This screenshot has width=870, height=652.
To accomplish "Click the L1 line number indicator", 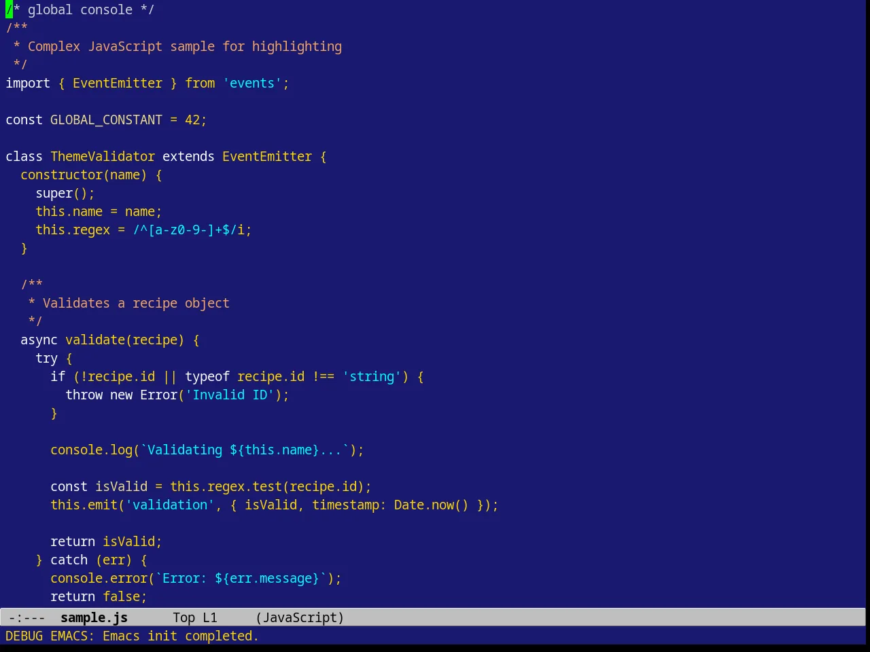I will point(210,617).
